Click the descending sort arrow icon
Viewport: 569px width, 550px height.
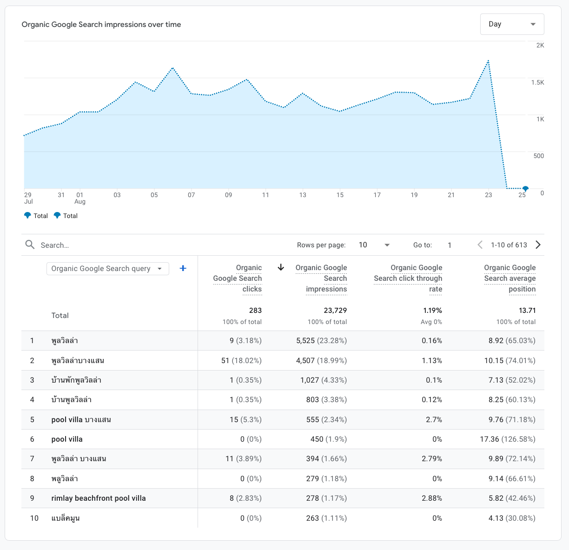(281, 268)
